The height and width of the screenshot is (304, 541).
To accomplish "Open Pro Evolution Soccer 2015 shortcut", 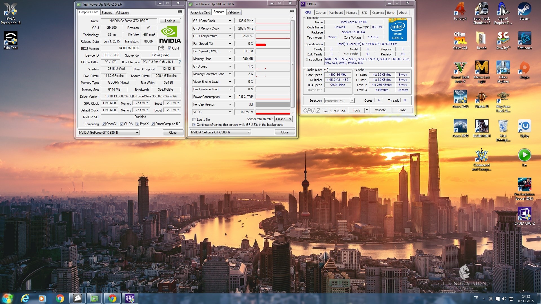I will pyautogui.click(x=524, y=189).
